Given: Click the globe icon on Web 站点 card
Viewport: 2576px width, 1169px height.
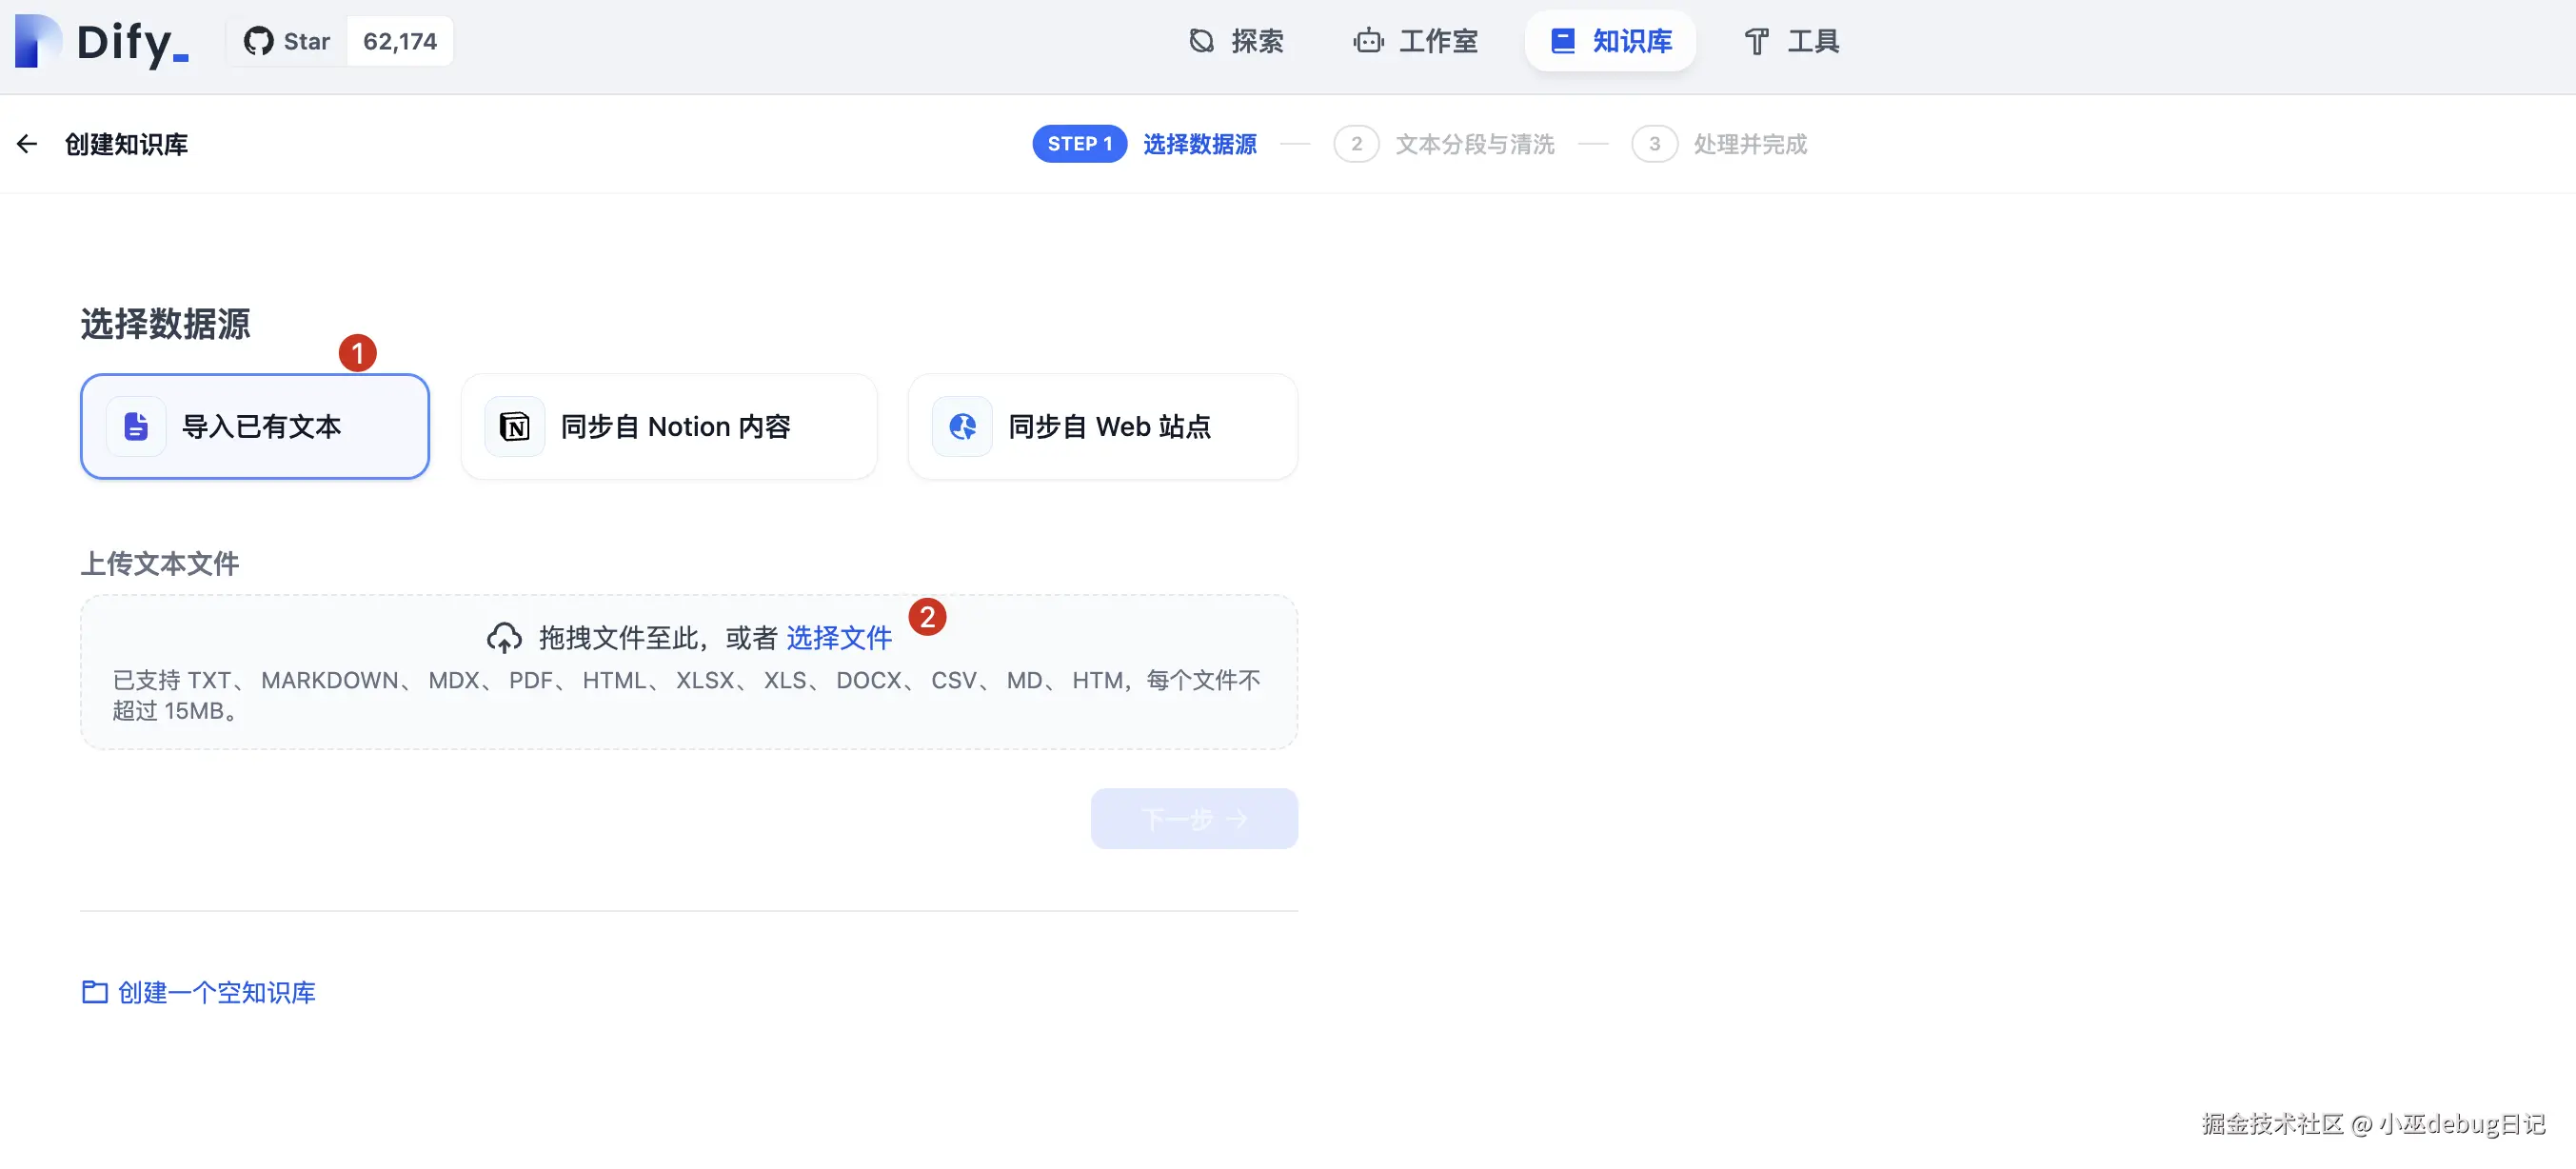Looking at the screenshot, I should click(x=962, y=426).
